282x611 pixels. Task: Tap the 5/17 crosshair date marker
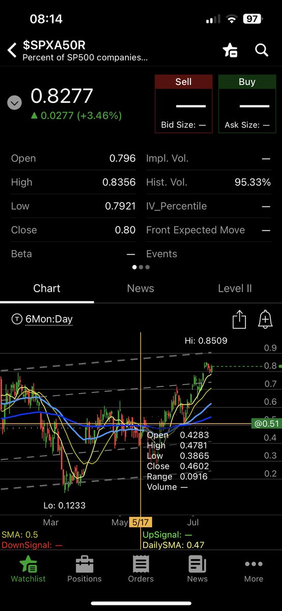pos(140,522)
